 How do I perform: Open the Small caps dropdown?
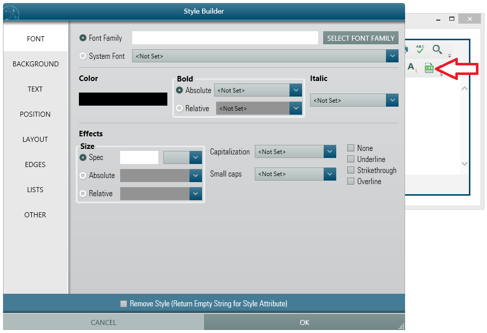pyautogui.click(x=330, y=174)
